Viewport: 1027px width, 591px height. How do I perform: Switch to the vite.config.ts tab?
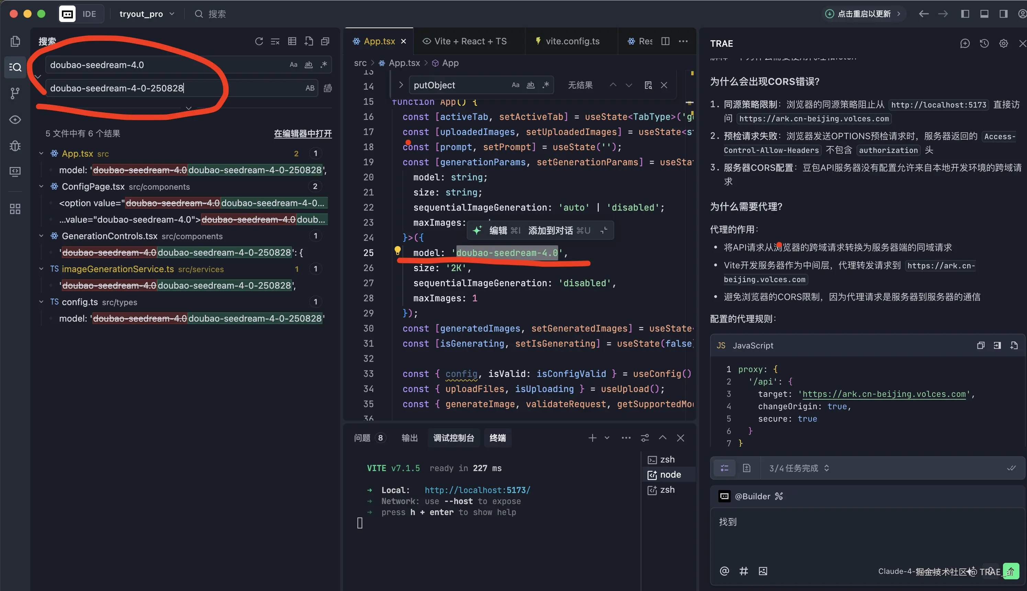(x=572, y=41)
